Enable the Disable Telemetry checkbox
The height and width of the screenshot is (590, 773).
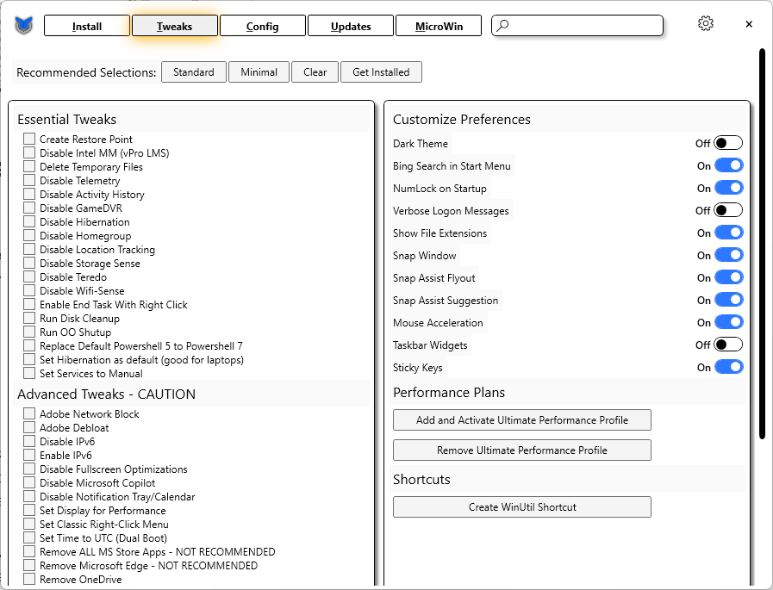[29, 180]
